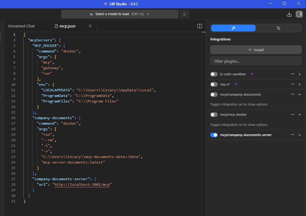This screenshot has width=306, height=216.
Task: Turn on the mcp/mcp-docker toggle
Action: [214, 114]
